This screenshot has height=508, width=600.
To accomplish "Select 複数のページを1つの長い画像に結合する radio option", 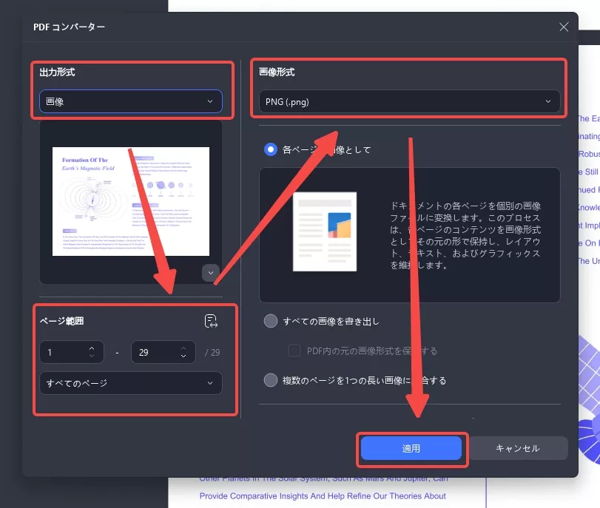I will pos(271,380).
